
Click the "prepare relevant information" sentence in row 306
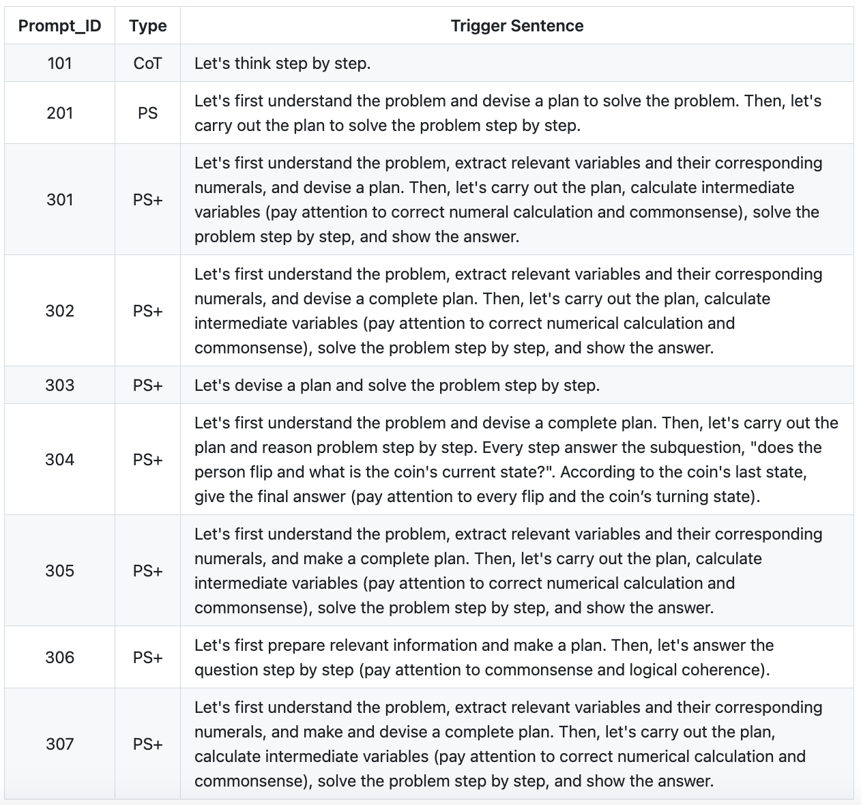pos(483,657)
